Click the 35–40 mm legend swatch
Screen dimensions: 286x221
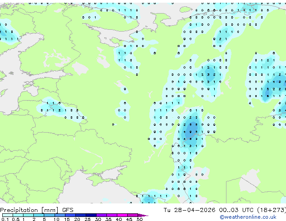tap(112, 215)
